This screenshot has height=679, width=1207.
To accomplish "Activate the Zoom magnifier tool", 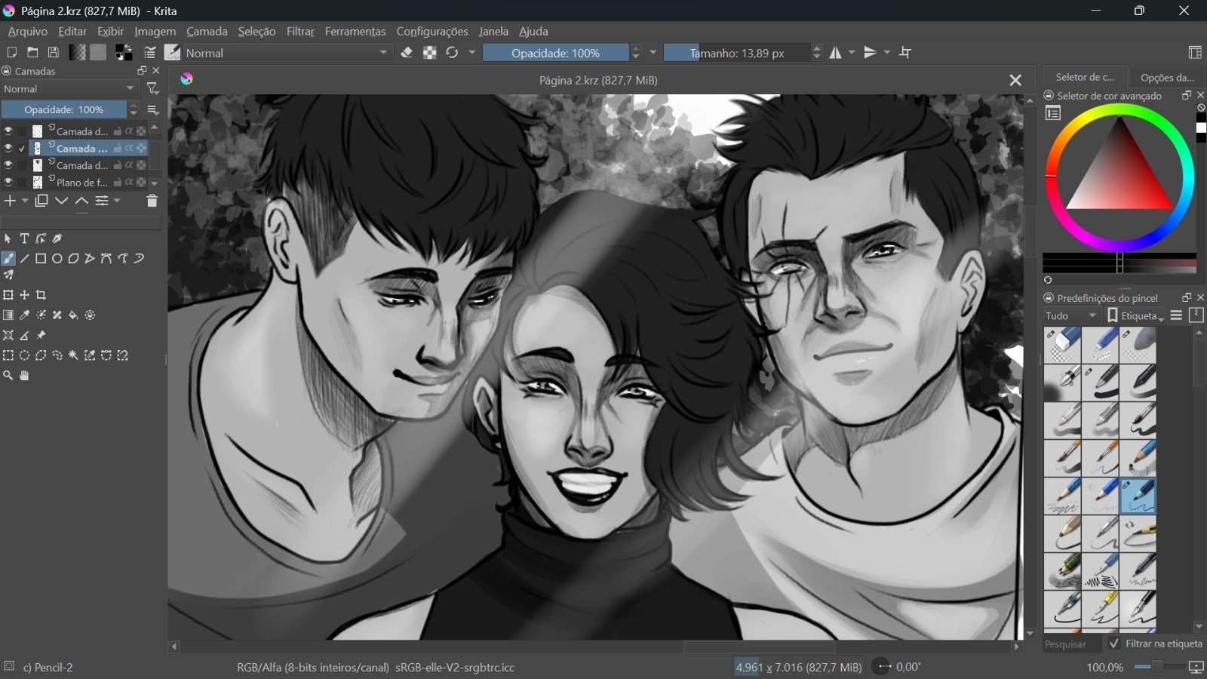I will click(x=8, y=376).
